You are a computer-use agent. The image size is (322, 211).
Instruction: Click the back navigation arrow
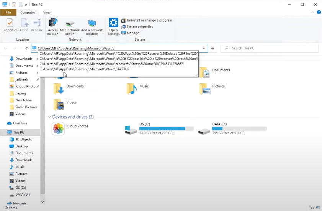6,48
